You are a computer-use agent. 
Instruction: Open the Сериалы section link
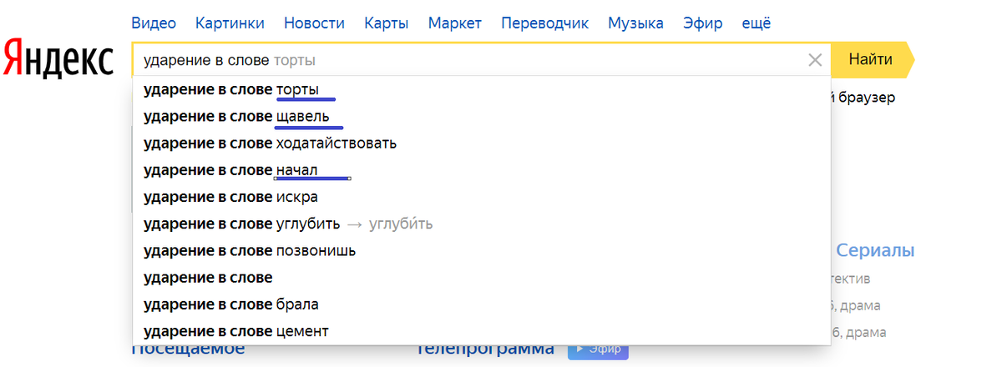875,250
